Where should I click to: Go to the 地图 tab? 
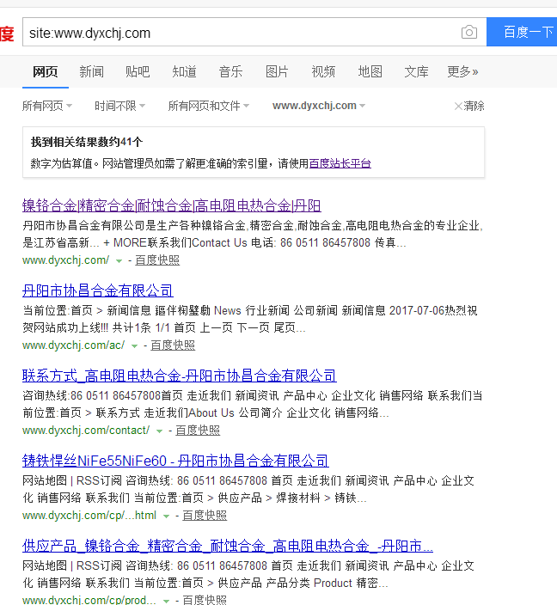pyautogui.click(x=370, y=72)
